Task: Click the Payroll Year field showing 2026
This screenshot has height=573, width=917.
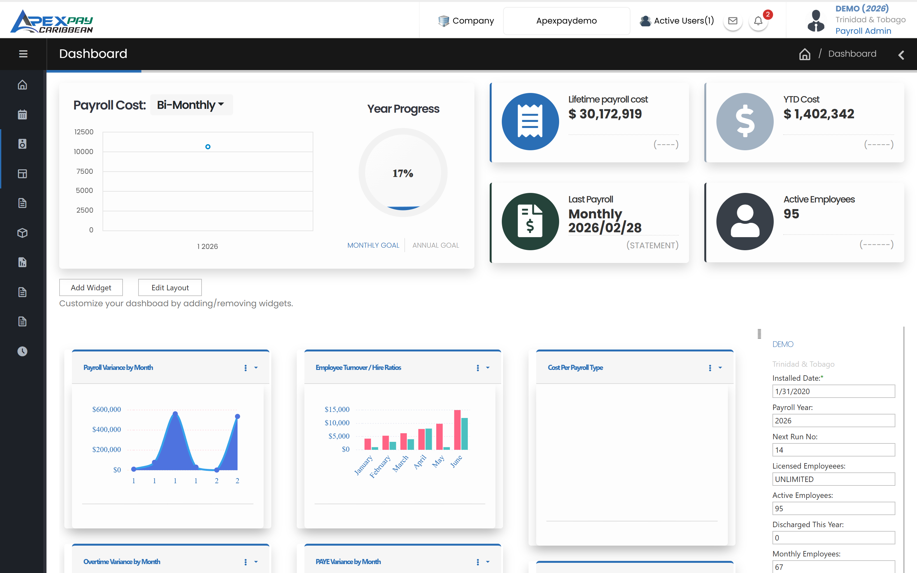Action: (x=834, y=421)
